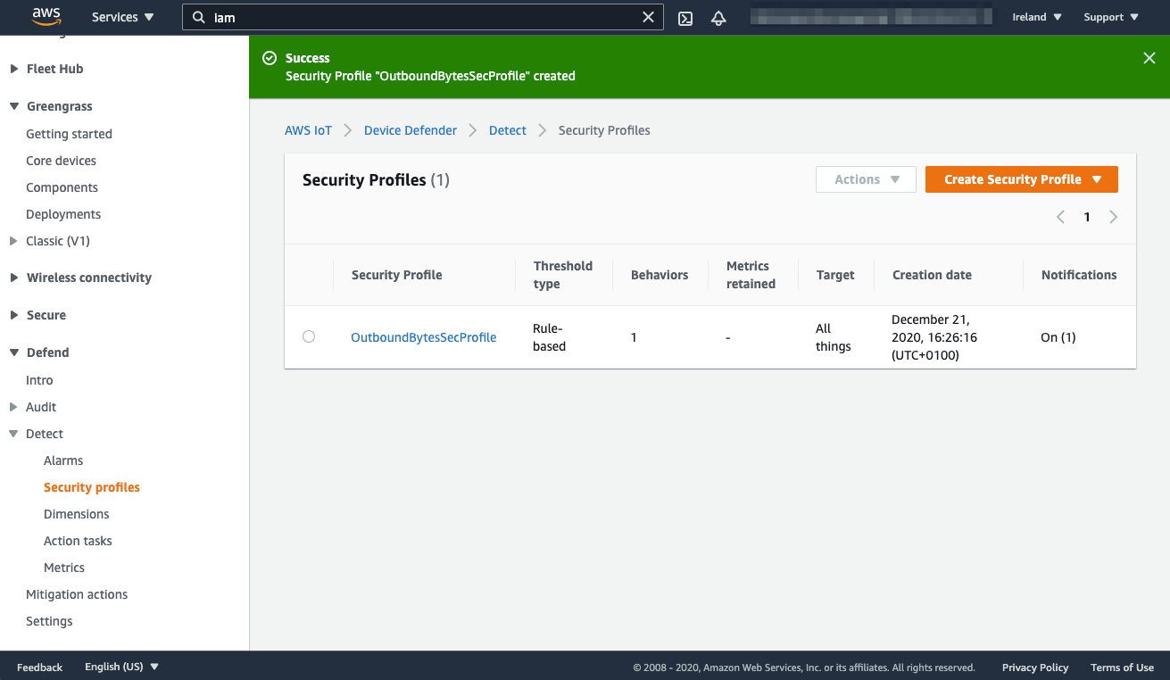Click the Metrics retained column header
Screen dimensions: 1170x680
751,275
